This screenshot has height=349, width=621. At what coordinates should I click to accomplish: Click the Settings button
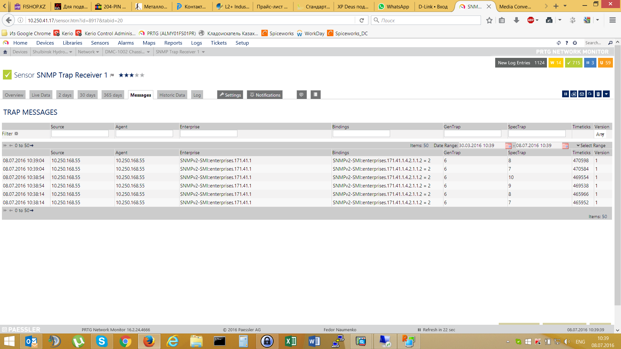[230, 95]
